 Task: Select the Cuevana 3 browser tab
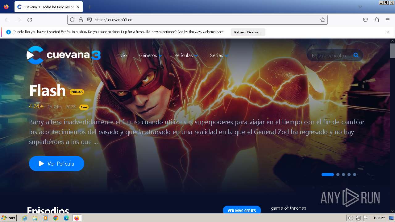point(48,7)
